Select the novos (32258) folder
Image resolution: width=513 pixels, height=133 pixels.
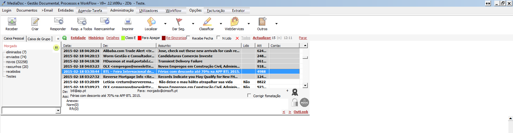pyautogui.click(x=17, y=62)
